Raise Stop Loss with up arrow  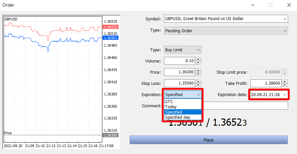click(198, 82)
